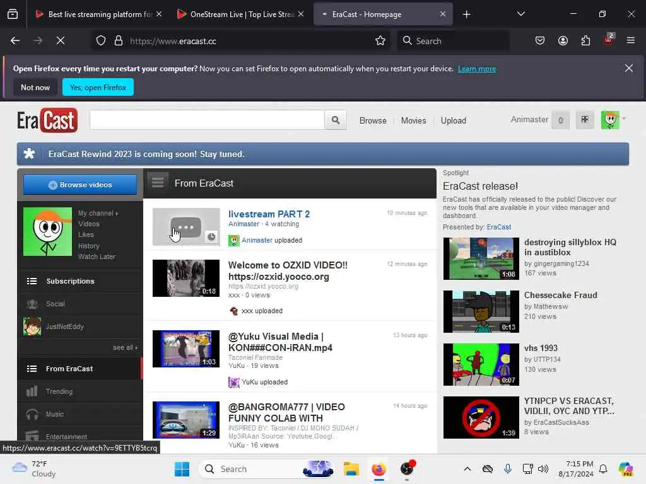The width and height of the screenshot is (646, 484).
Task: Open the volume control in the system tray
Action: tap(543, 469)
